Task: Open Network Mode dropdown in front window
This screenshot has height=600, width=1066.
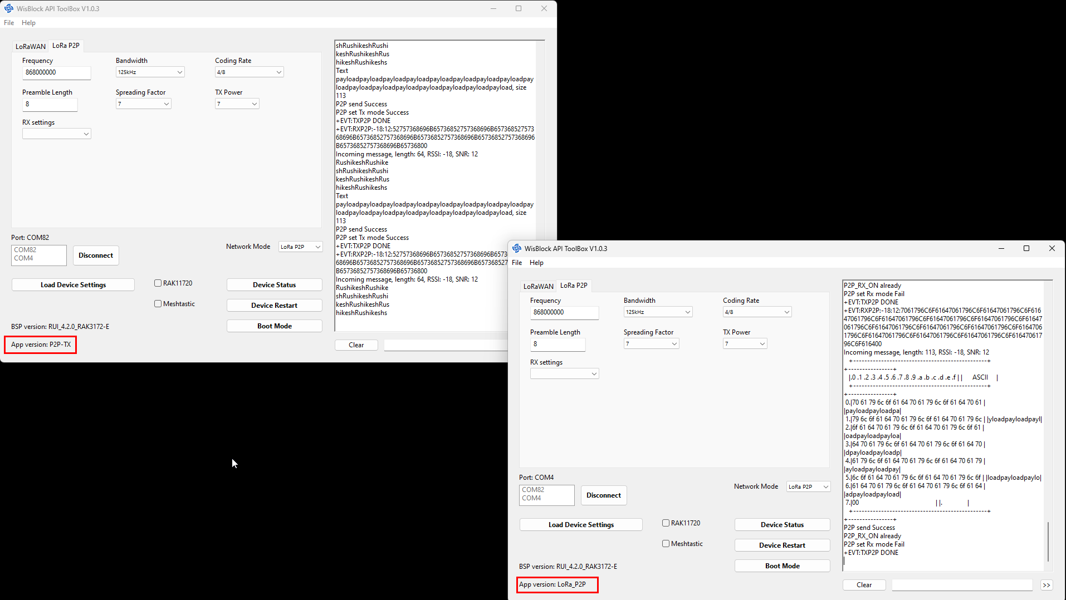Action: [808, 487]
